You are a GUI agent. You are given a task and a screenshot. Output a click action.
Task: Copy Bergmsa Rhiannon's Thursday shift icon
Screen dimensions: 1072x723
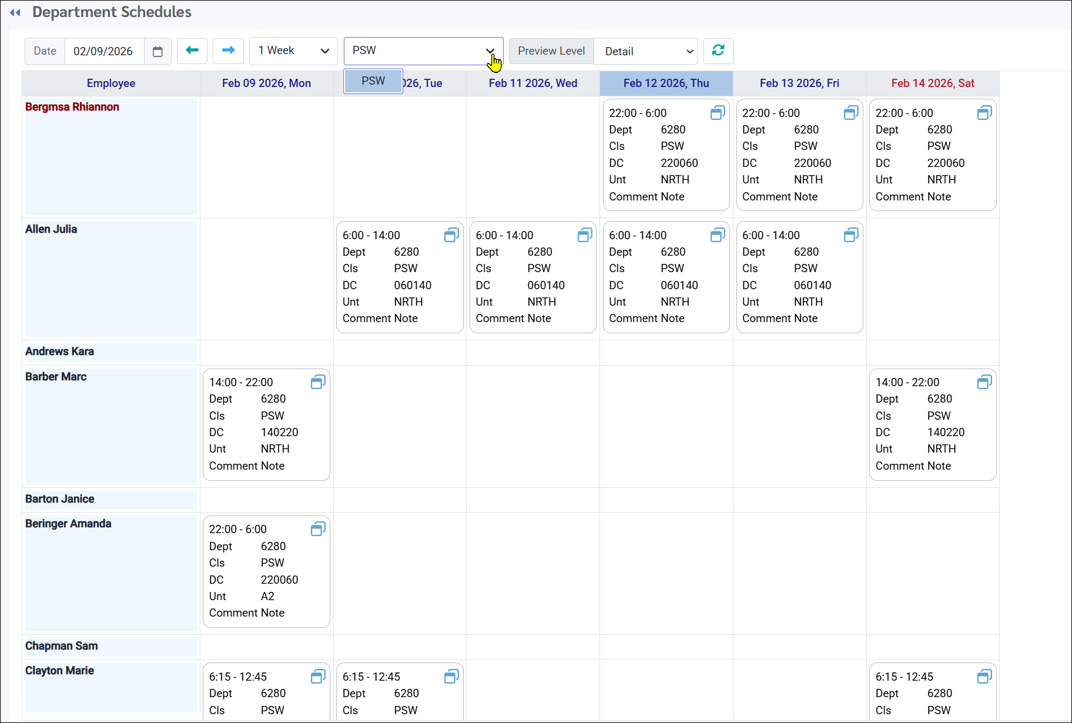tap(718, 113)
